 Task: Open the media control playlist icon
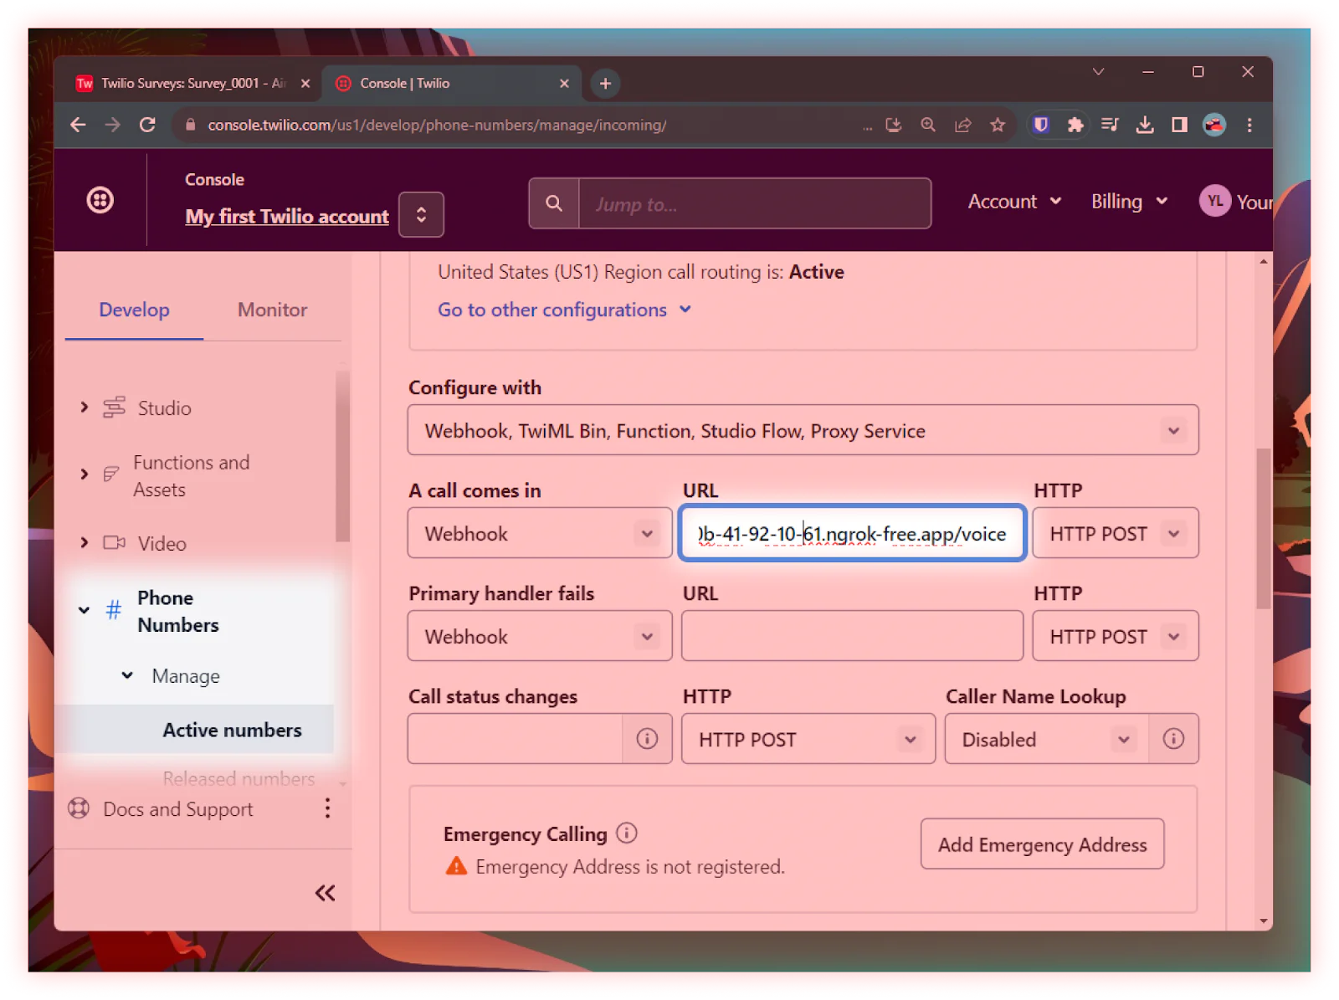pyautogui.click(x=1110, y=125)
